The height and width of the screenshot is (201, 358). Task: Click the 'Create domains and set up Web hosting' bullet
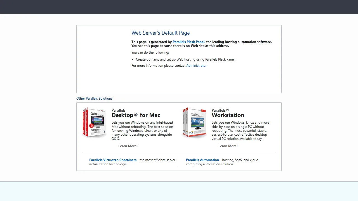(x=185, y=59)
